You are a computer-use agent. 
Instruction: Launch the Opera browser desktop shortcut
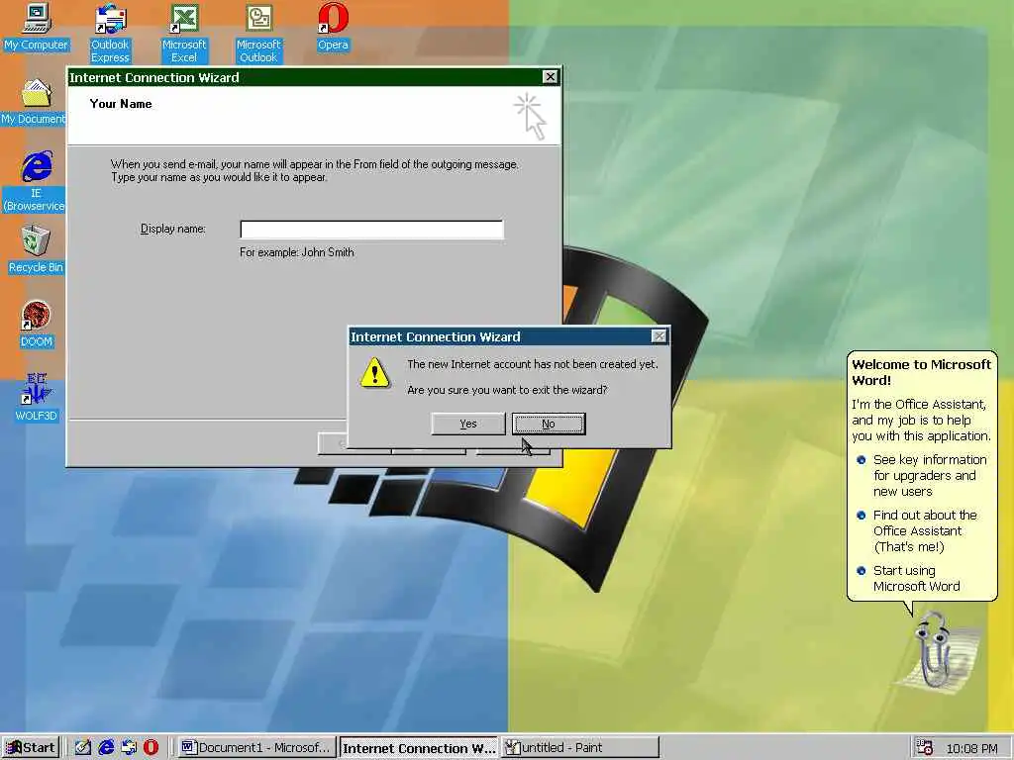pos(333,27)
